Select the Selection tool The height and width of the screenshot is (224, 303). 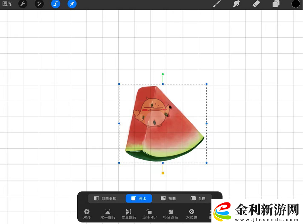point(55,4)
